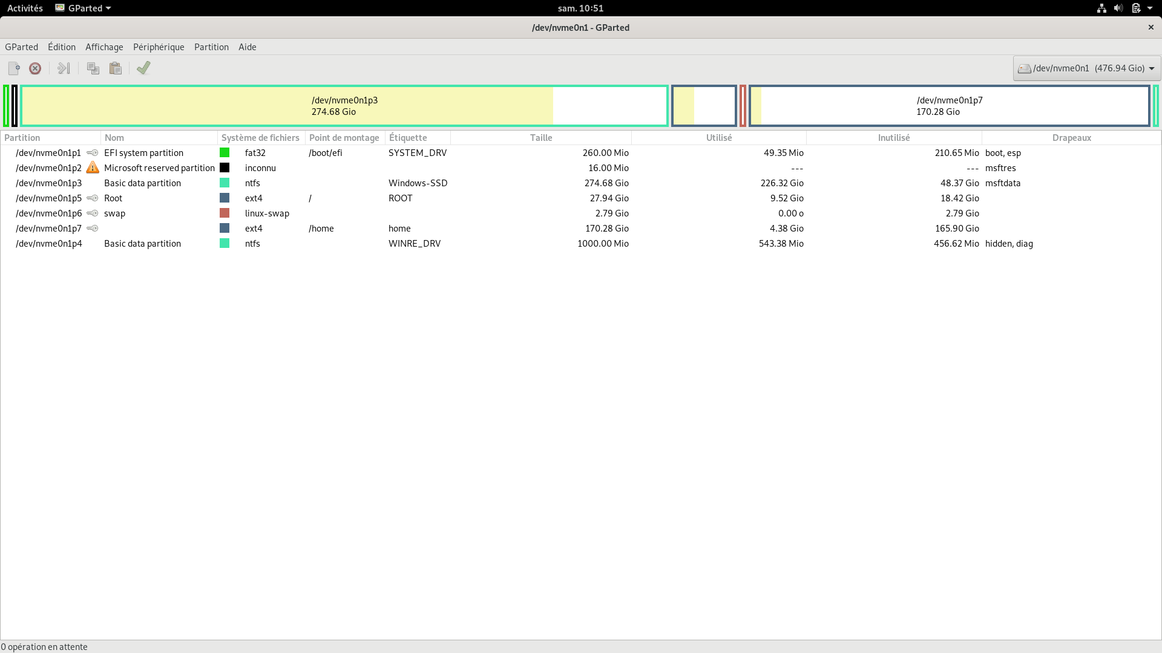The width and height of the screenshot is (1162, 653).
Task: Click the Drapeaux column header
Action: pyautogui.click(x=1071, y=138)
